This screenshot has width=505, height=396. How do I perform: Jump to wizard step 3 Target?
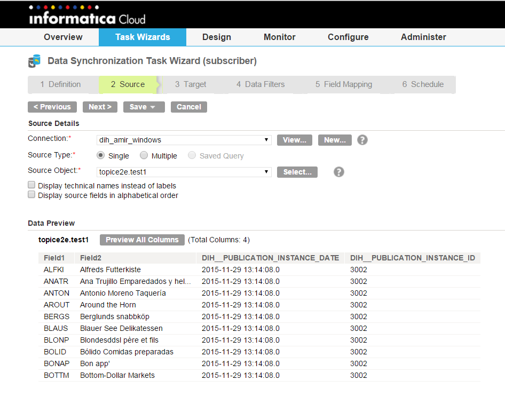[191, 84]
